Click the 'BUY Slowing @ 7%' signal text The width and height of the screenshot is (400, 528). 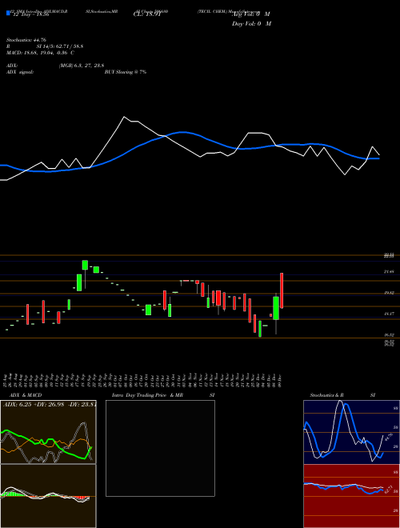(x=126, y=72)
